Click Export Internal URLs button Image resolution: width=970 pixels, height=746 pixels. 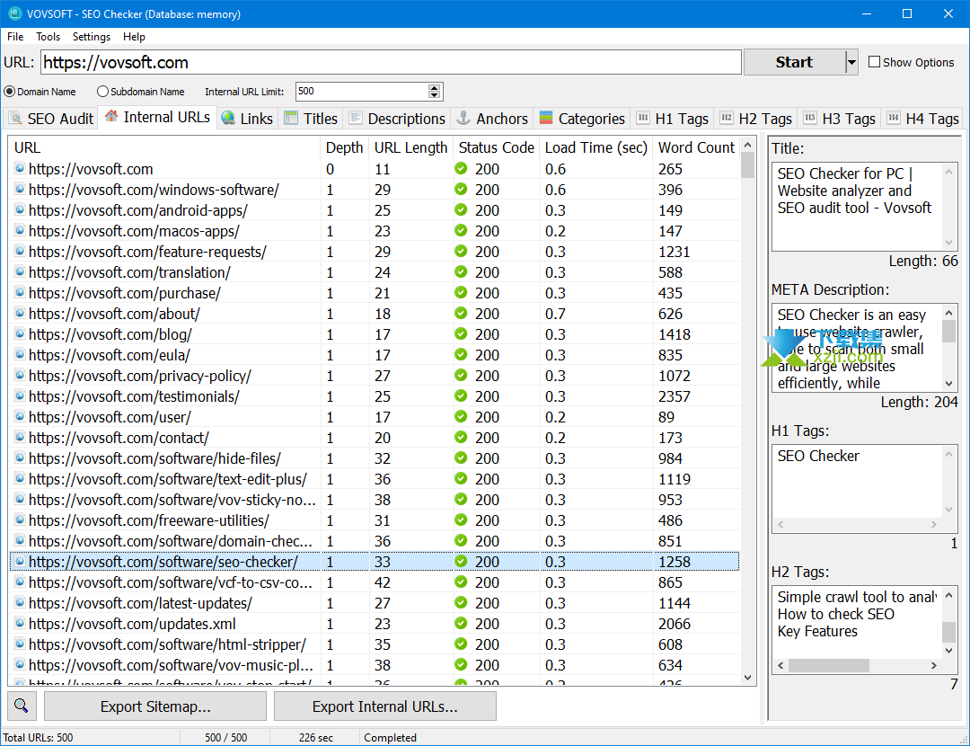coord(384,706)
